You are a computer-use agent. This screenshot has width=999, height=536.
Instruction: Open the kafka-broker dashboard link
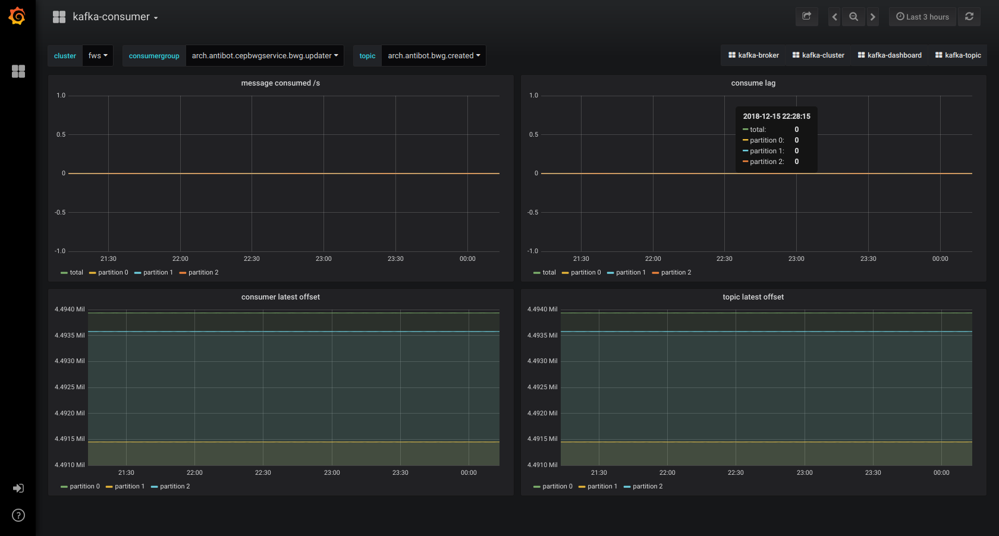pos(753,55)
